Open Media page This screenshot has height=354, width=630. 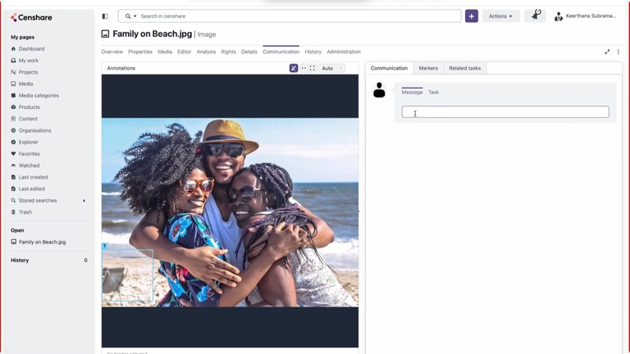coord(25,84)
